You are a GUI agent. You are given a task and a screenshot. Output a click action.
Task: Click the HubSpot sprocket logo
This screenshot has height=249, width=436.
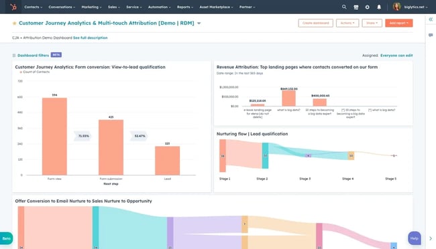pos(13,7)
